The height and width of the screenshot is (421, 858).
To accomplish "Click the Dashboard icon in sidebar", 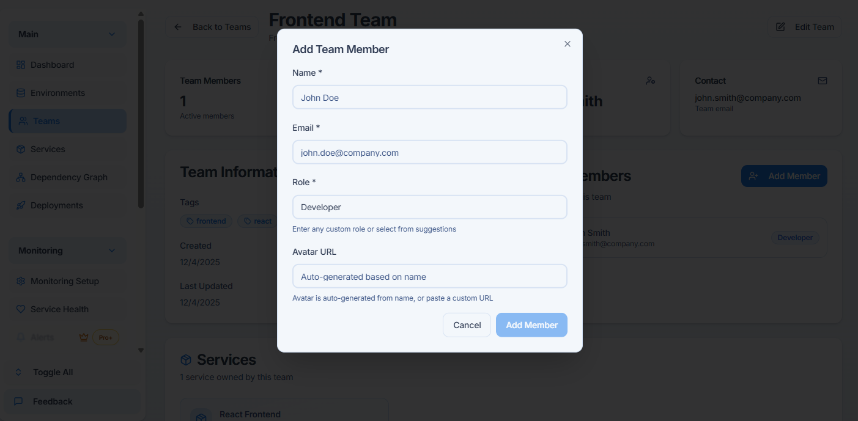I will (x=21, y=65).
